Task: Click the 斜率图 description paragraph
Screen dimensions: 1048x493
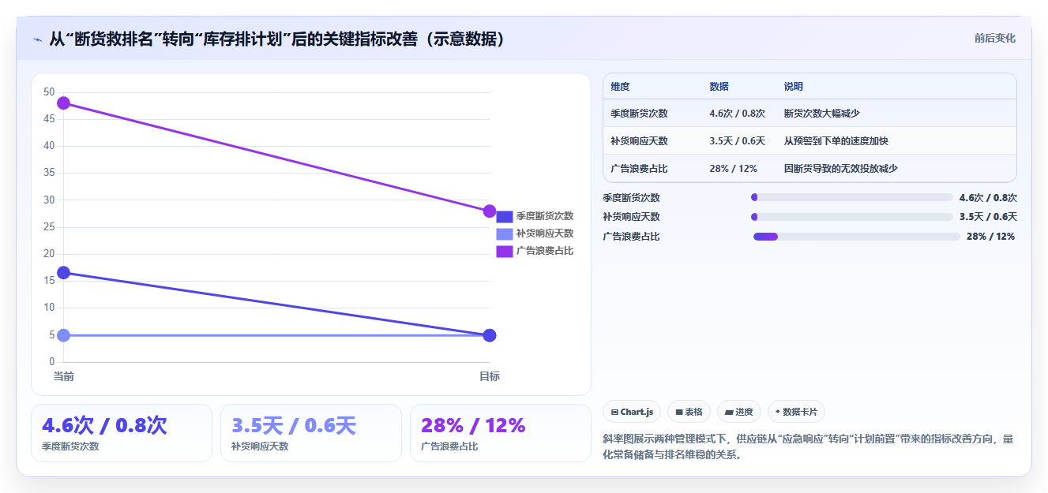Action: (x=809, y=446)
